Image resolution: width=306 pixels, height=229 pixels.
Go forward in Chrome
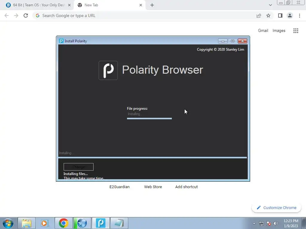point(16,16)
